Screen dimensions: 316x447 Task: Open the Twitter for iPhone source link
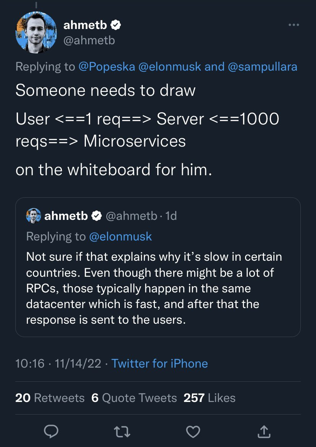[160, 363]
